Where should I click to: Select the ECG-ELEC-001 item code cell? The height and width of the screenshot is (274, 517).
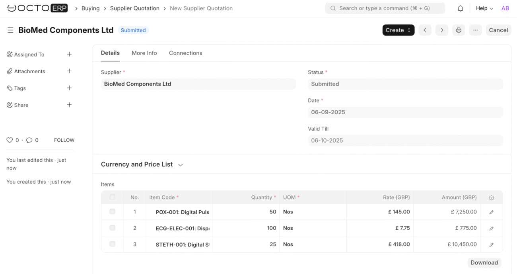tap(179, 228)
